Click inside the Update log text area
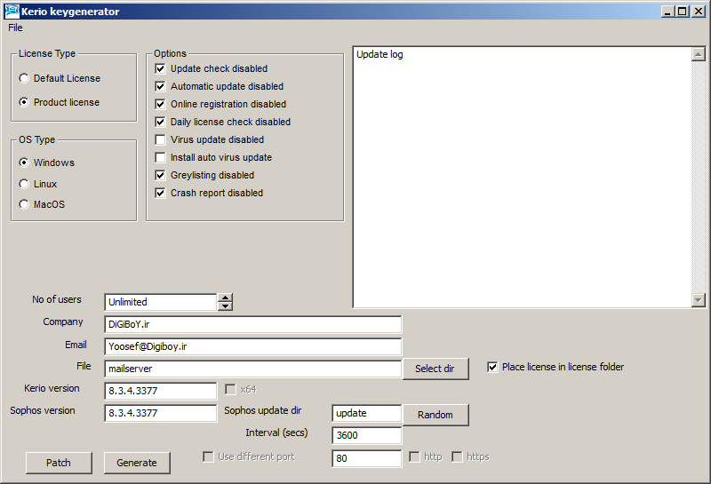Image resolution: width=711 pixels, height=484 pixels. tap(523, 177)
